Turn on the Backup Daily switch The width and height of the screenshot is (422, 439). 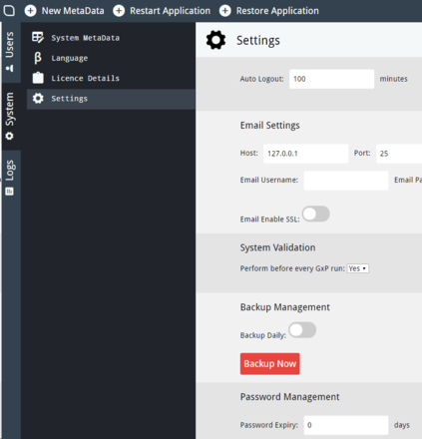click(302, 330)
